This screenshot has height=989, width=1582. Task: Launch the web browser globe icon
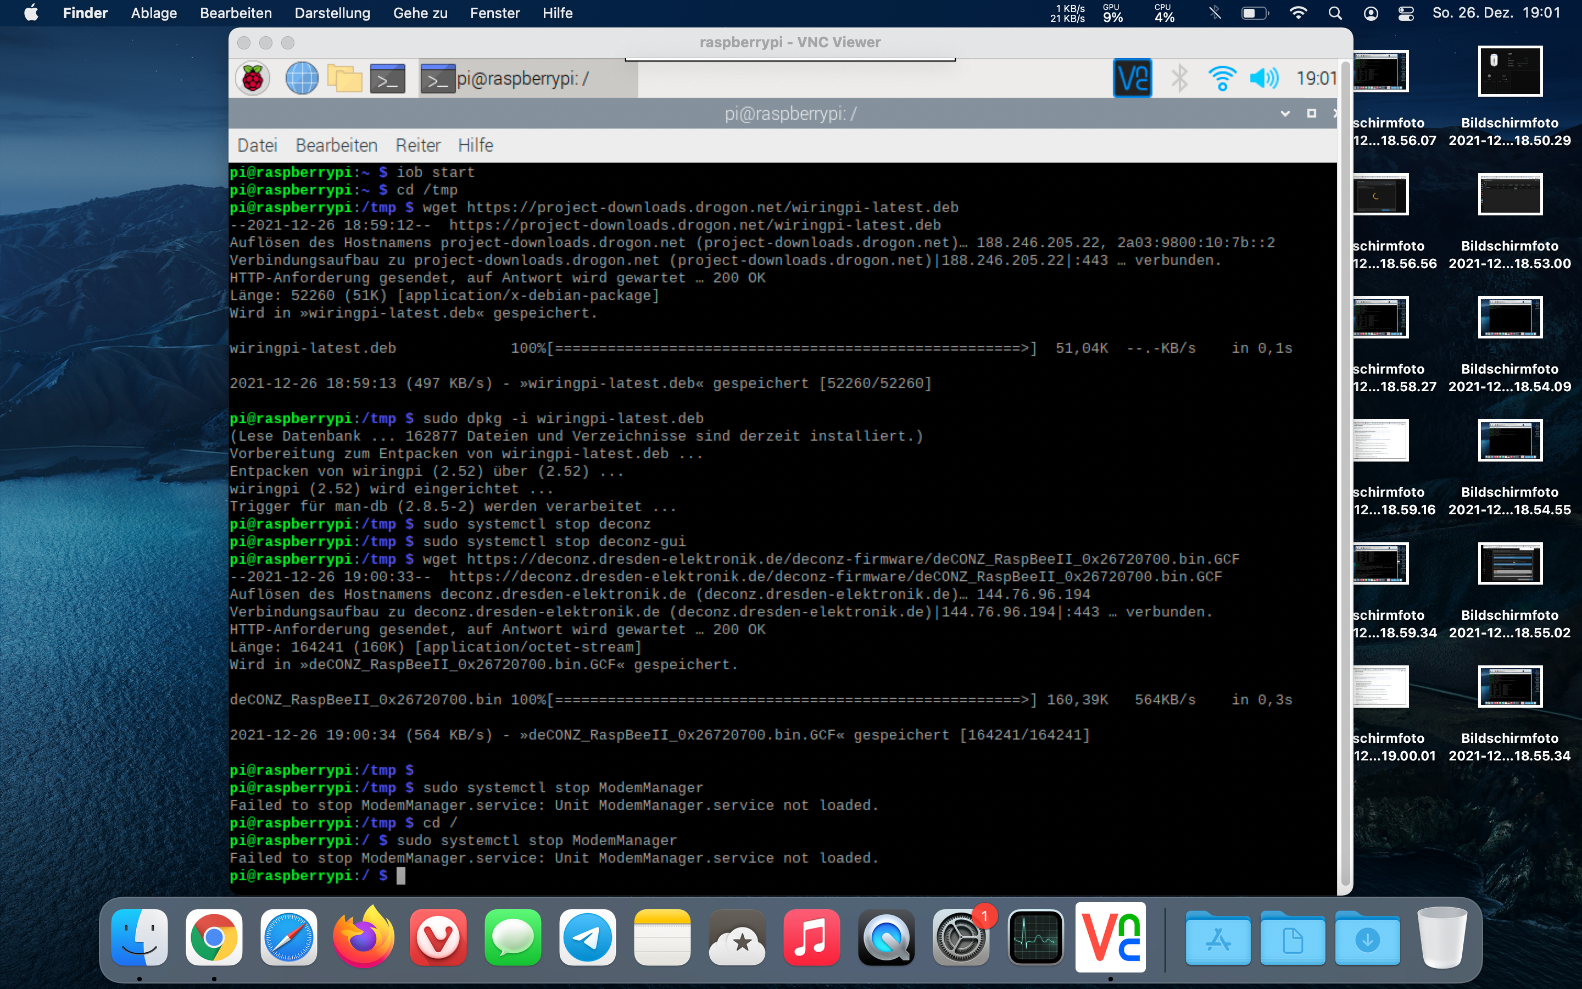click(x=302, y=79)
